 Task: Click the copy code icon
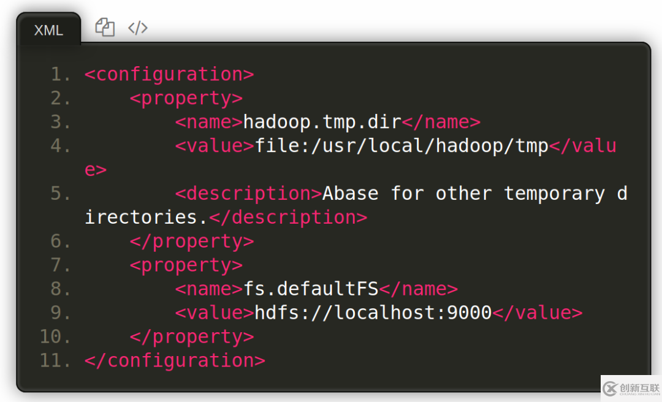tap(105, 28)
